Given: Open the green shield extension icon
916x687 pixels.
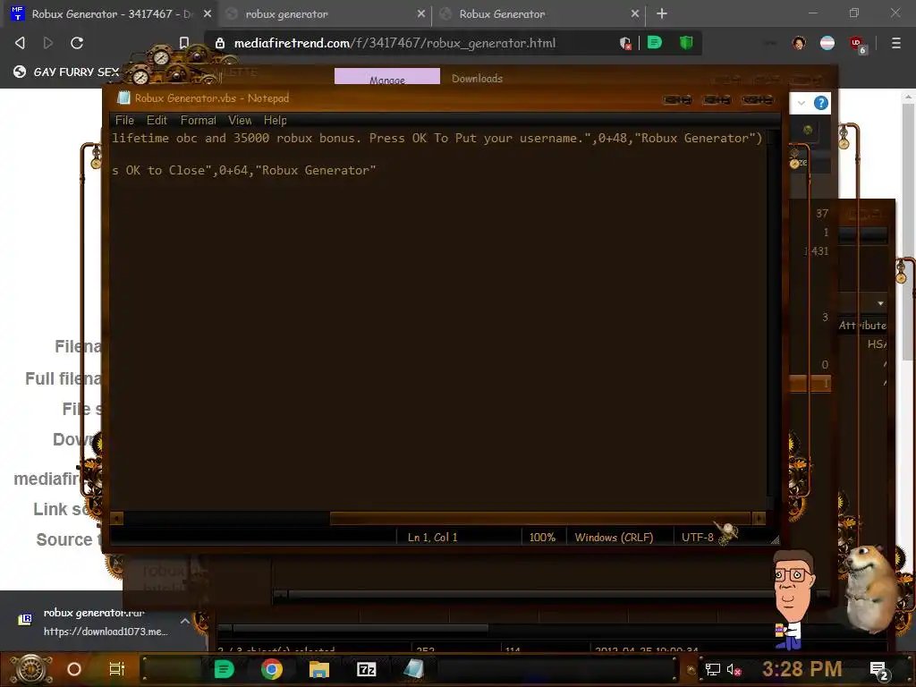Looking at the screenshot, I should pyautogui.click(x=686, y=43).
